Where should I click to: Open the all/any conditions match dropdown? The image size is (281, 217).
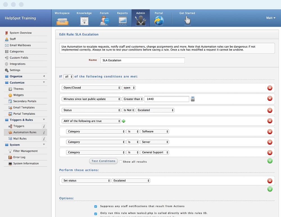68,77
